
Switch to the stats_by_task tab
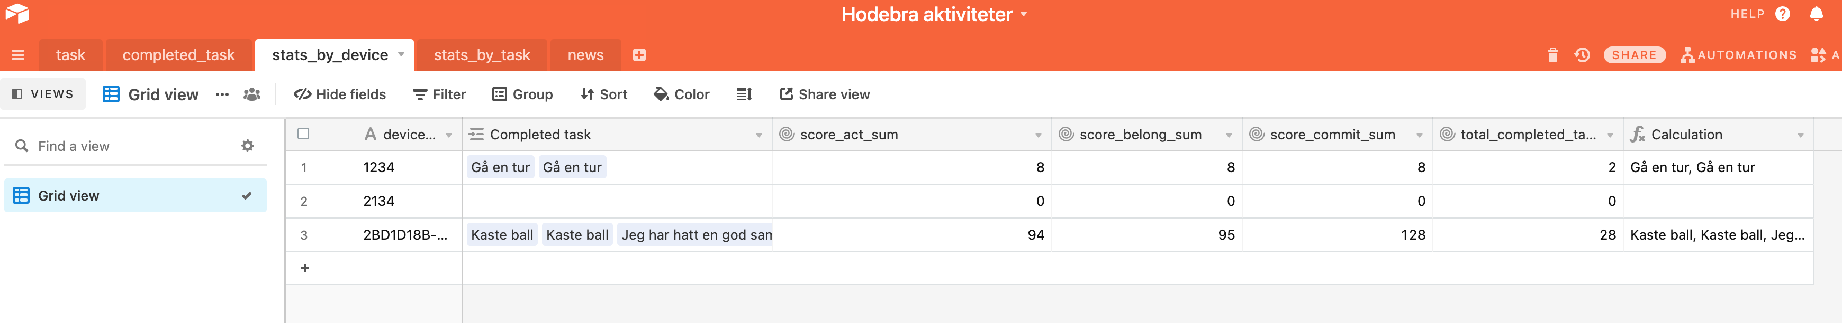(x=482, y=55)
